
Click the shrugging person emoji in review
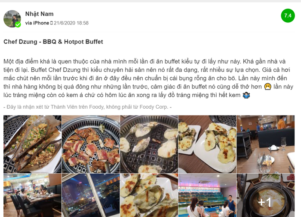click(x=246, y=95)
